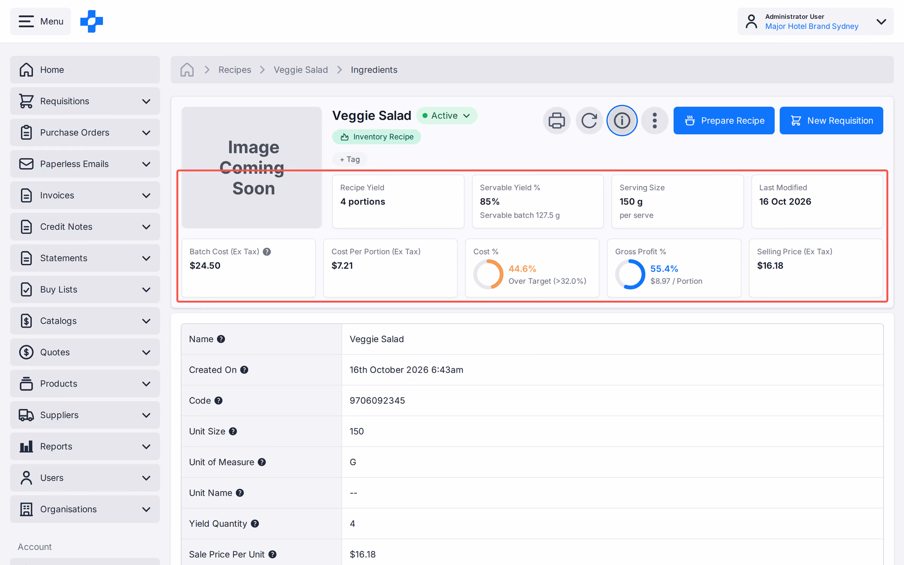Viewport: 904px width, 565px height.
Task: Expand Statements sidebar section
Action: coord(85,258)
